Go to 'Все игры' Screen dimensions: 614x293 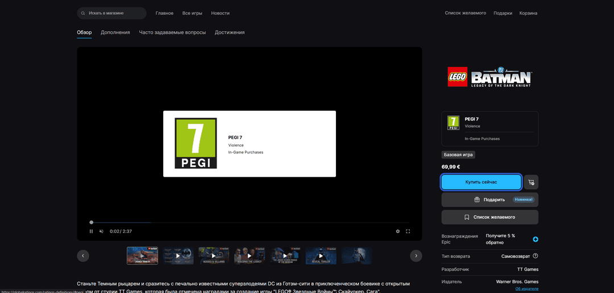(x=192, y=13)
